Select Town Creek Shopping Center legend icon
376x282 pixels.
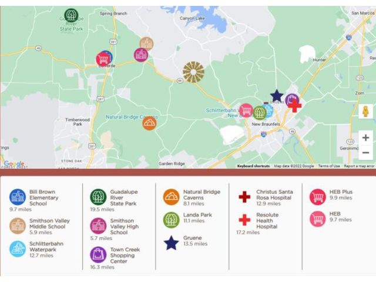(98, 254)
